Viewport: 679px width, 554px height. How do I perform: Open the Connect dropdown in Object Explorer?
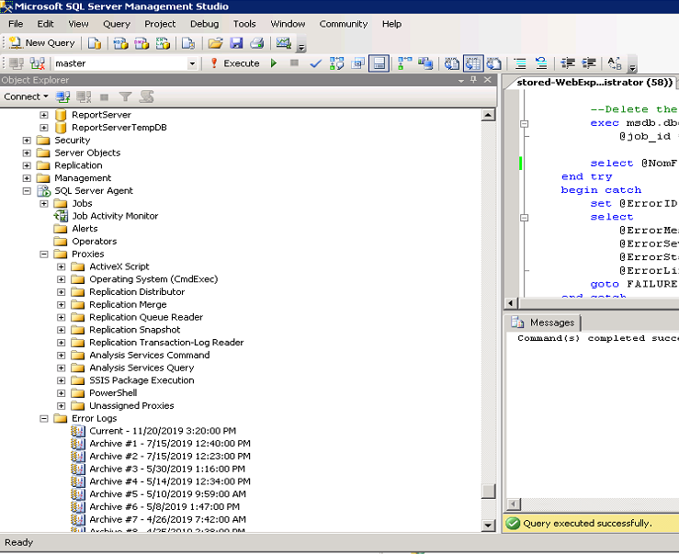point(26,96)
